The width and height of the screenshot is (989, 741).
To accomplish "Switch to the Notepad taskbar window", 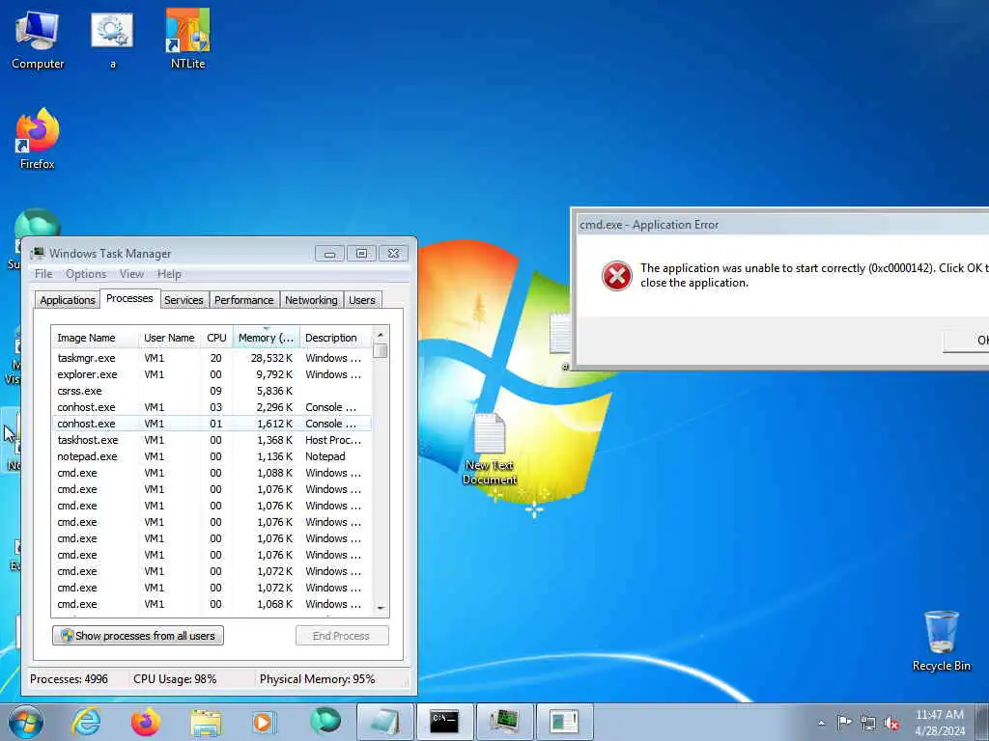I will (x=384, y=722).
